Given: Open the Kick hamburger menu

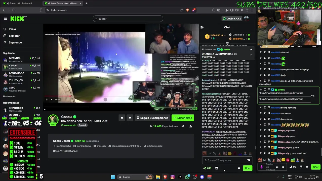Looking at the screenshot, I should 6,19.
